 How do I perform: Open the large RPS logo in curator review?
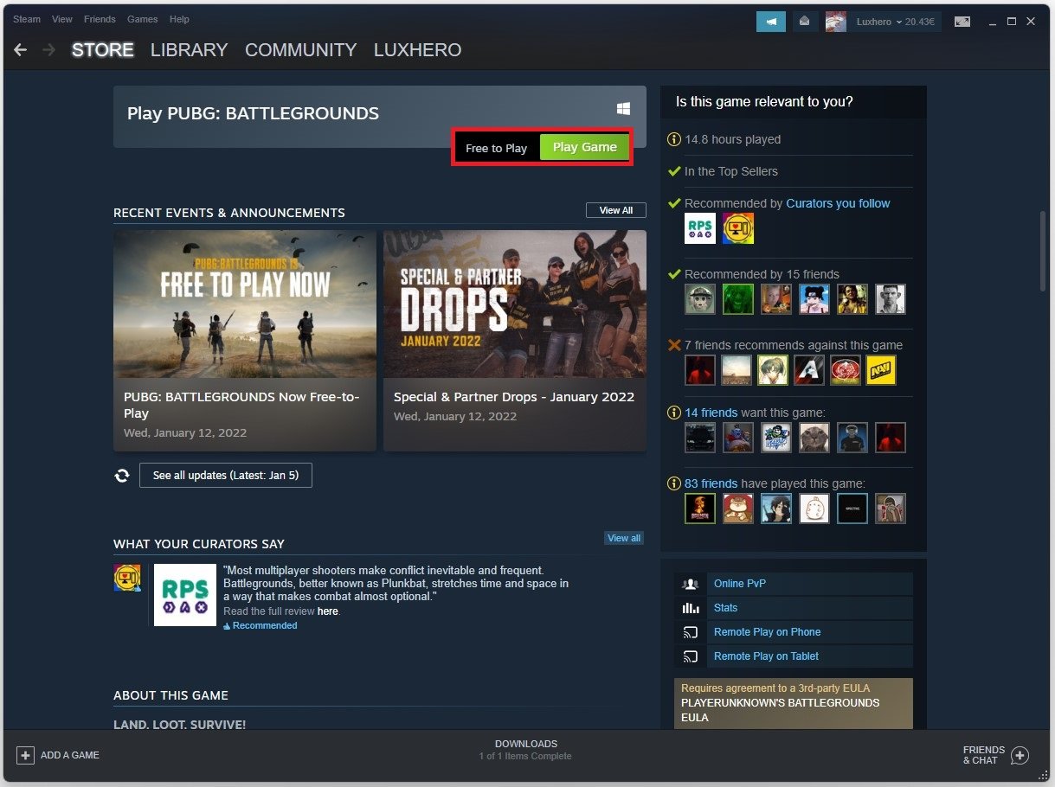click(x=185, y=595)
